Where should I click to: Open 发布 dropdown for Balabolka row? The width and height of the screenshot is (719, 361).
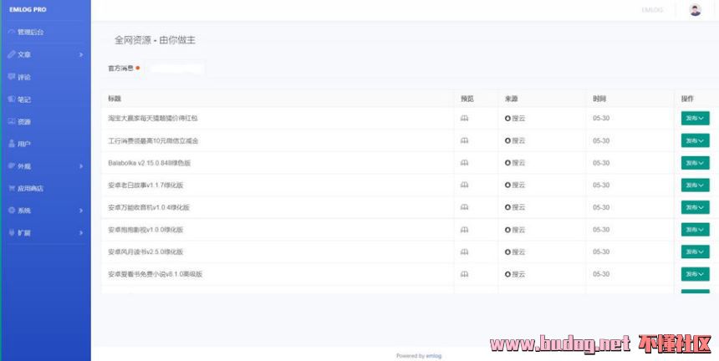[x=695, y=163]
